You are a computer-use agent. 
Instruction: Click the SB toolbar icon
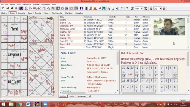66,8
